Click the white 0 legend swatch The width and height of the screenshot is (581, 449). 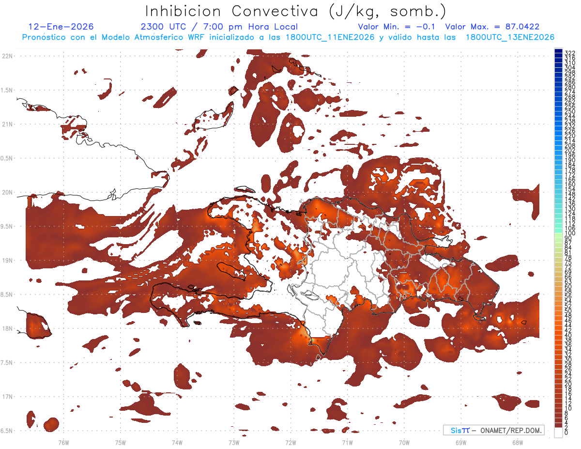[x=558, y=433]
